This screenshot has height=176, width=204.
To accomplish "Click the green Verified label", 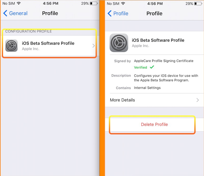I will pyautogui.click(x=141, y=67).
